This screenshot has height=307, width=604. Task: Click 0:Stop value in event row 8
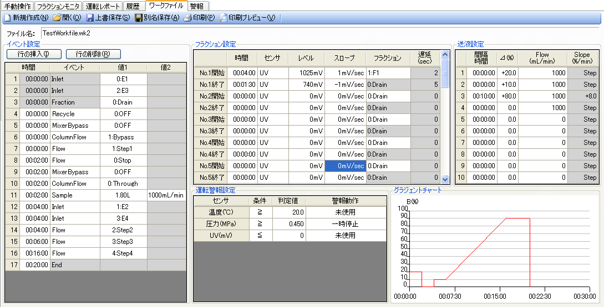(x=124, y=160)
